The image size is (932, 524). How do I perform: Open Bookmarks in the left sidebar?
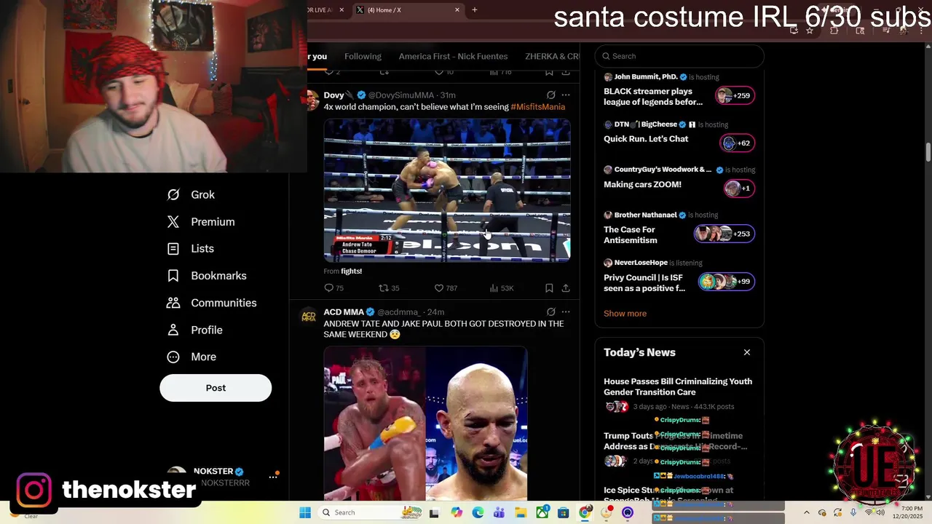click(207, 276)
